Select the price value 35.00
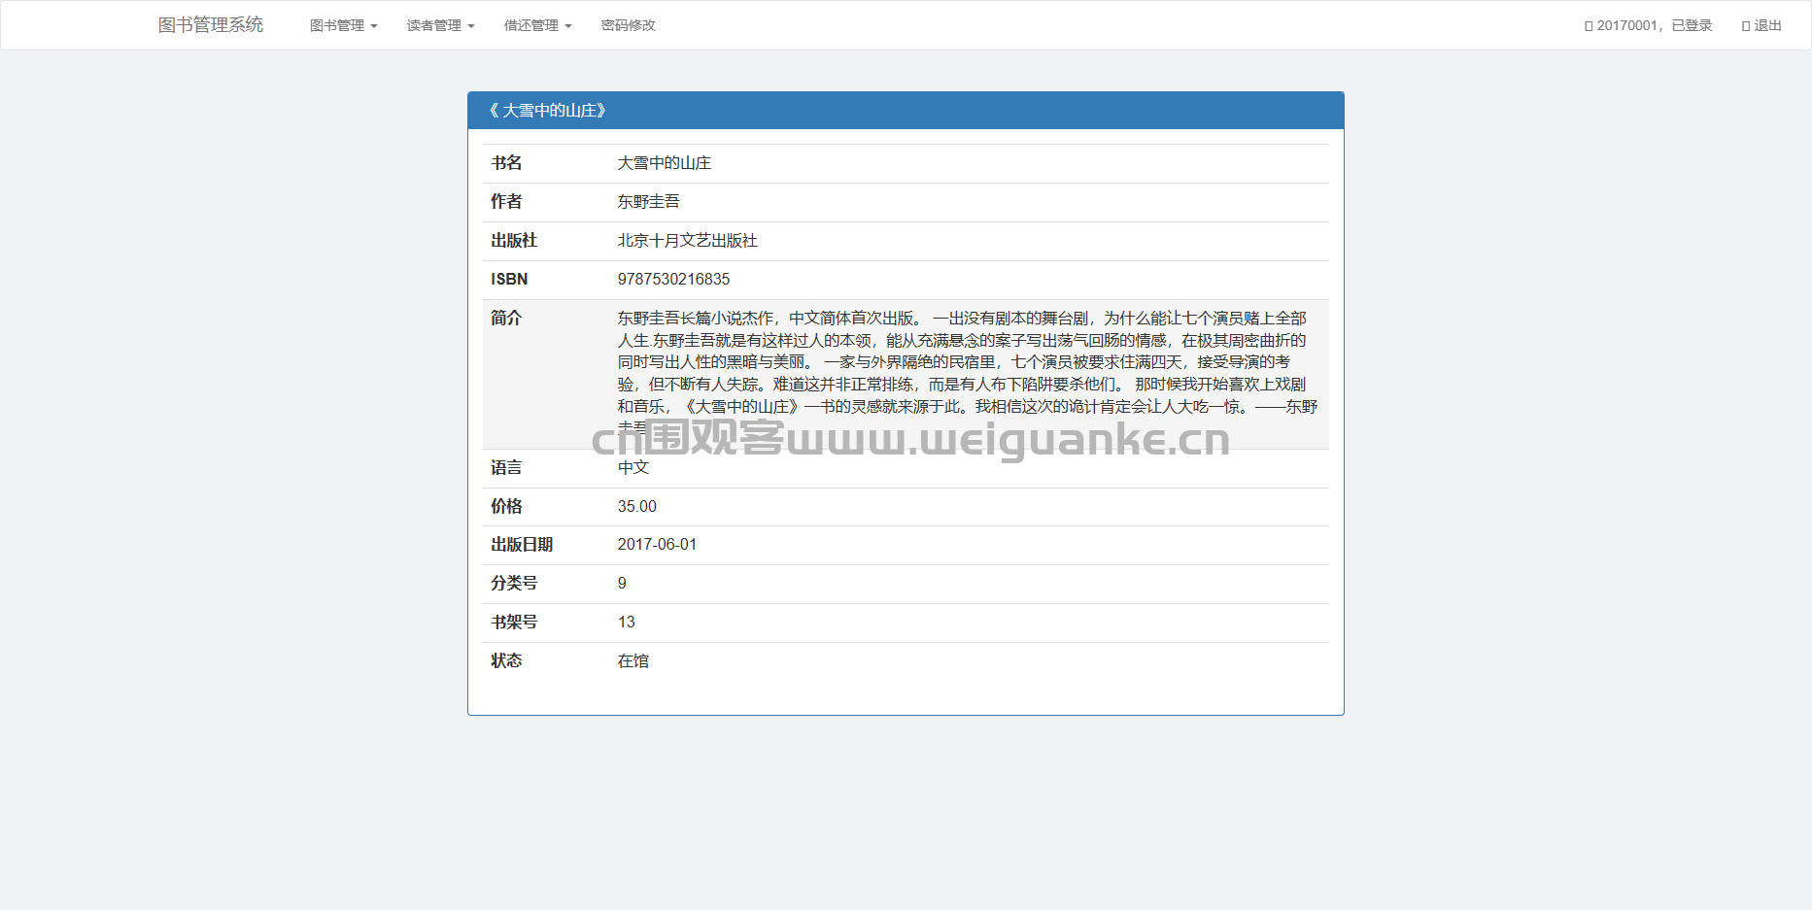Screen dimensions: 1812x910 pyautogui.click(x=637, y=507)
